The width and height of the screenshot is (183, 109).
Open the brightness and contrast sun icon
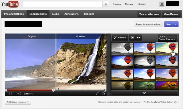(132, 38)
